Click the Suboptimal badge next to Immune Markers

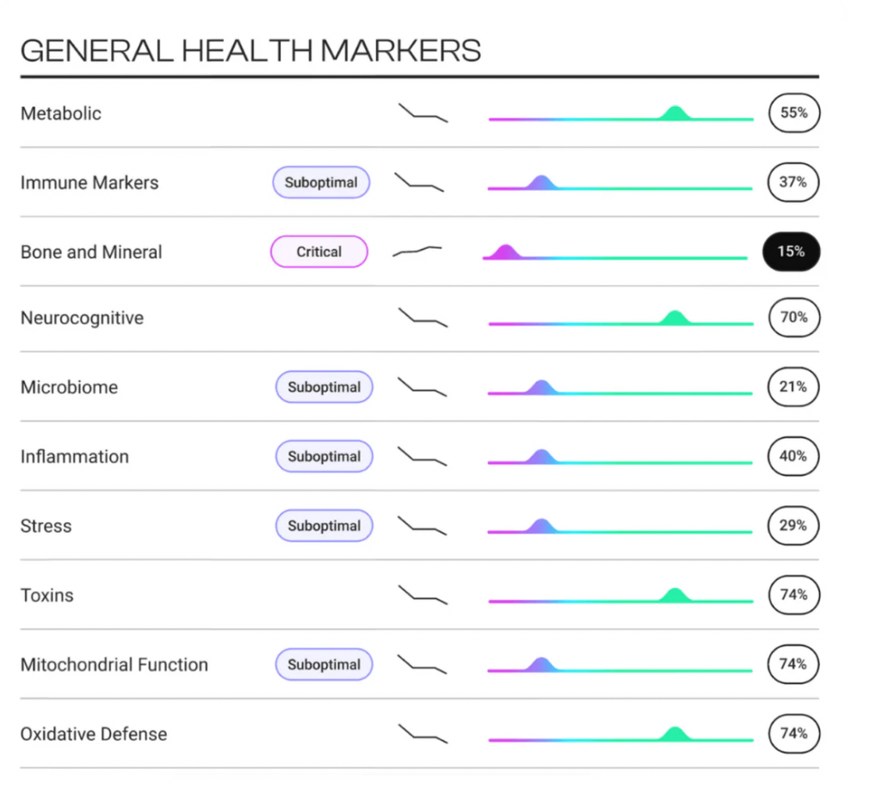pyautogui.click(x=321, y=182)
